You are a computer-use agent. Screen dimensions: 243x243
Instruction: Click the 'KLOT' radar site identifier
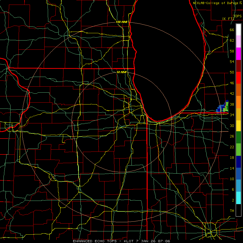pos(129,241)
